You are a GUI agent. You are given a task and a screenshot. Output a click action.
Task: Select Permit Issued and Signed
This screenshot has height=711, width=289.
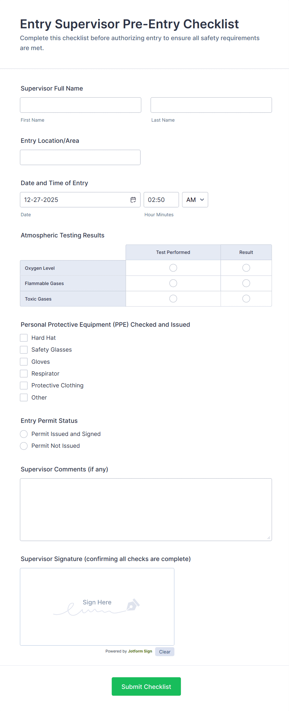[x=24, y=434]
